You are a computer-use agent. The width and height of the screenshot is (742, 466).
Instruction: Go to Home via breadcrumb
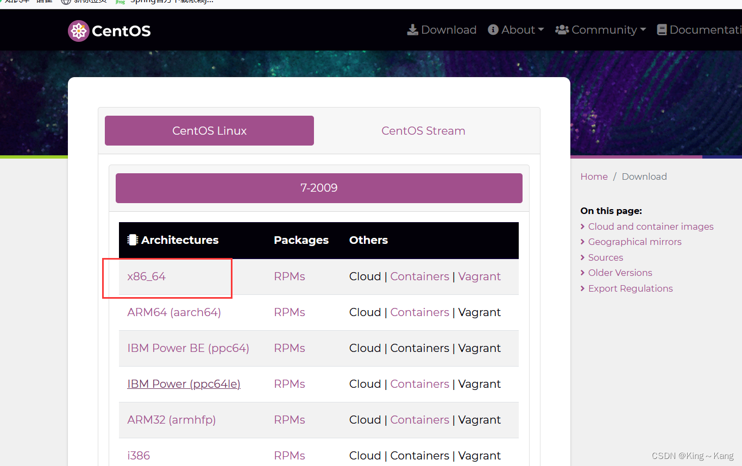point(594,177)
